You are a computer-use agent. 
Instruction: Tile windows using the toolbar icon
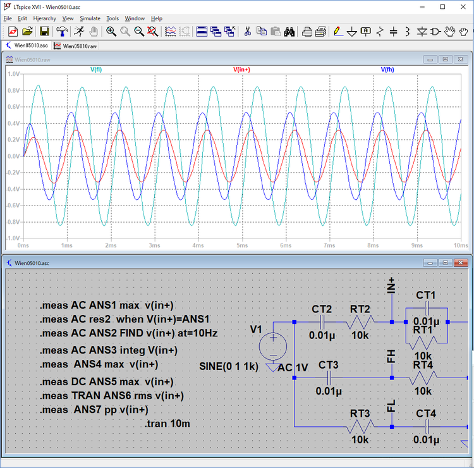coord(202,31)
